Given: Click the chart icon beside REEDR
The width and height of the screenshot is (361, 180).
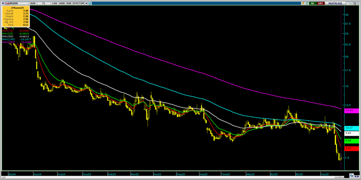Looking at the screenshot, I should point(7,3).
